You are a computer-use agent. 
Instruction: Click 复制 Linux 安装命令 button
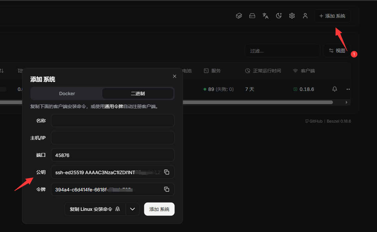pyautogui.click(x=95, y=209)
